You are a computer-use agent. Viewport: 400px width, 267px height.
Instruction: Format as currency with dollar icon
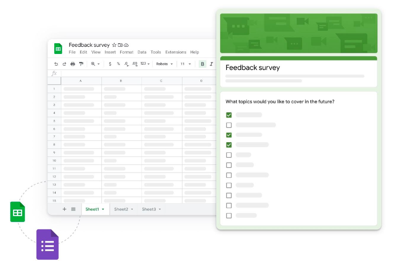pos(110,64)
